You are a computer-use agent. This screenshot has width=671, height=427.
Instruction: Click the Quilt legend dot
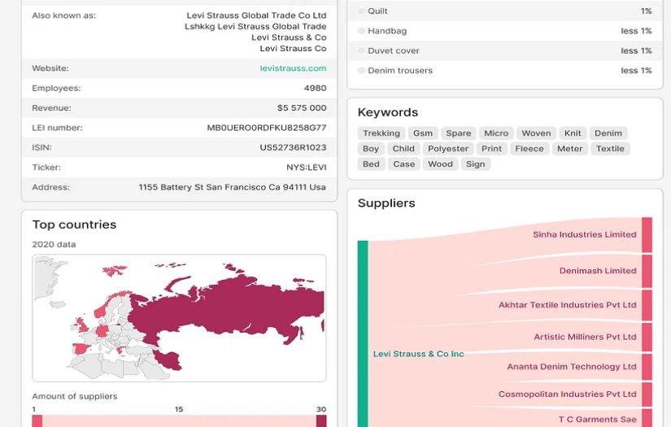pos(362,11)
